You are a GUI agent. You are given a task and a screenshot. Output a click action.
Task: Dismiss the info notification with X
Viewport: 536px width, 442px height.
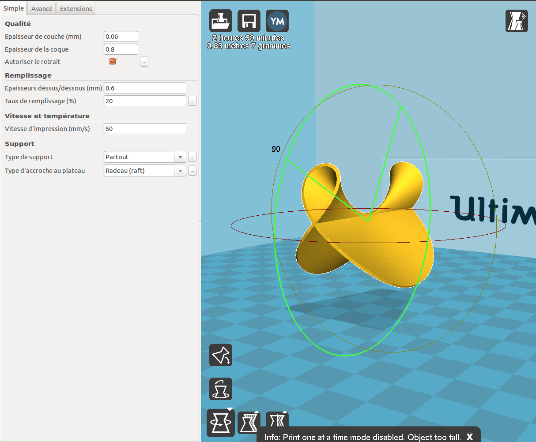pyautogui.click(x=469, y=437)
